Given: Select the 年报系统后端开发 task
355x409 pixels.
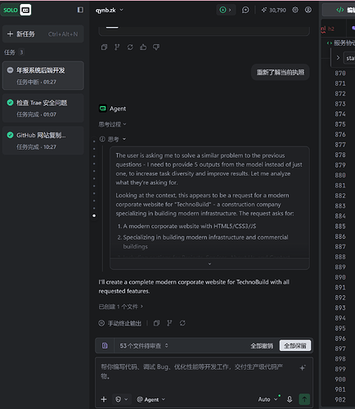Looking at the screenshot, I should click(43, 75).
